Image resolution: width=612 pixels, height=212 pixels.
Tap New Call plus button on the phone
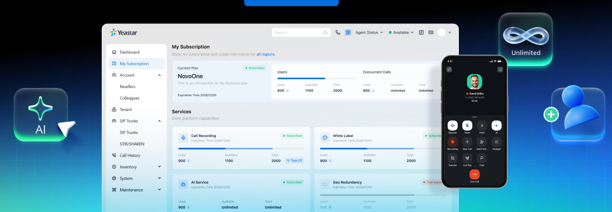(467, 142)
